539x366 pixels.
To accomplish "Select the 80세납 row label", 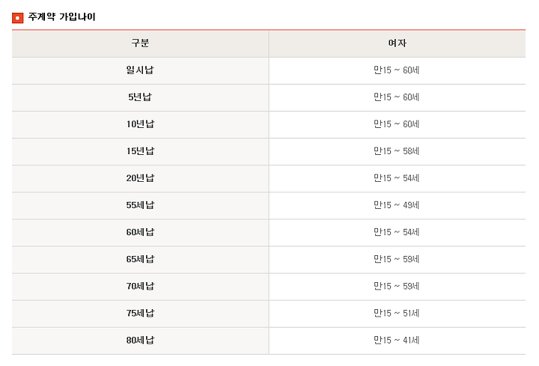I will coord(140,341).
